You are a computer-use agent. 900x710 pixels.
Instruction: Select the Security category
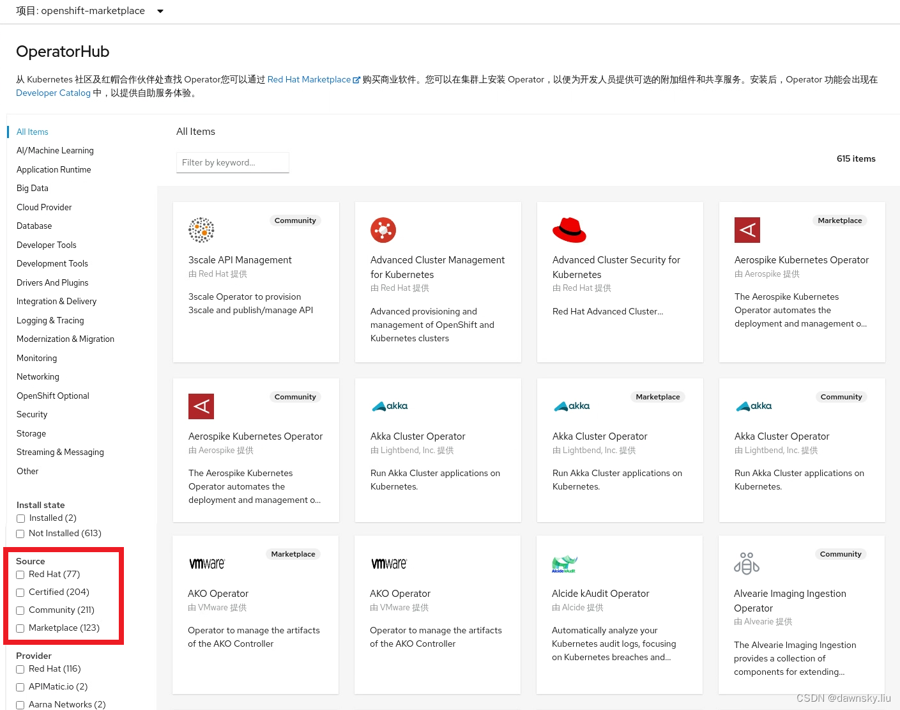click(32, 415)
